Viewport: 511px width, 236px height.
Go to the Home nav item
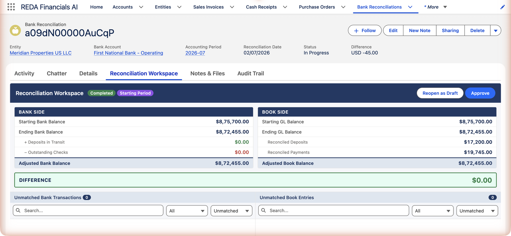[x=96, y=7]
